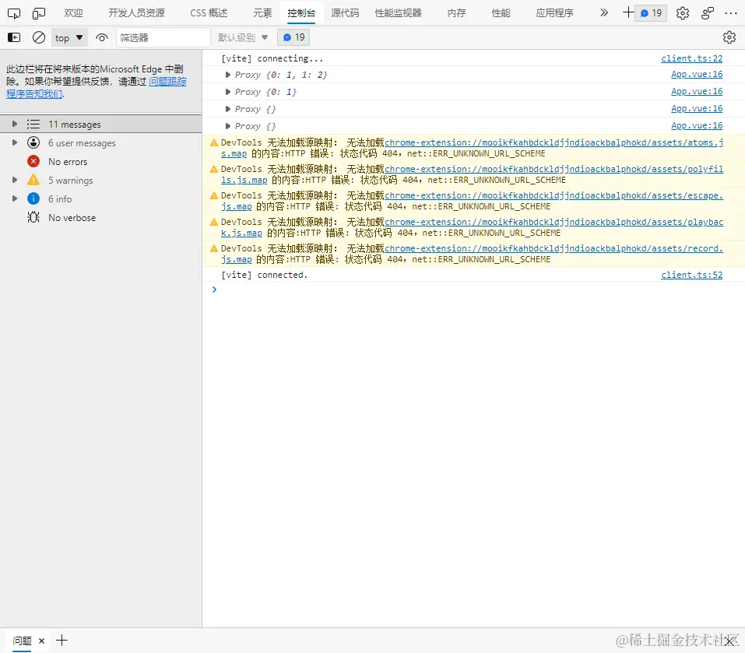745x653 pixels.
Task: Click the yellow warnings triangle icon in sidebar
Action: point(33,180)
